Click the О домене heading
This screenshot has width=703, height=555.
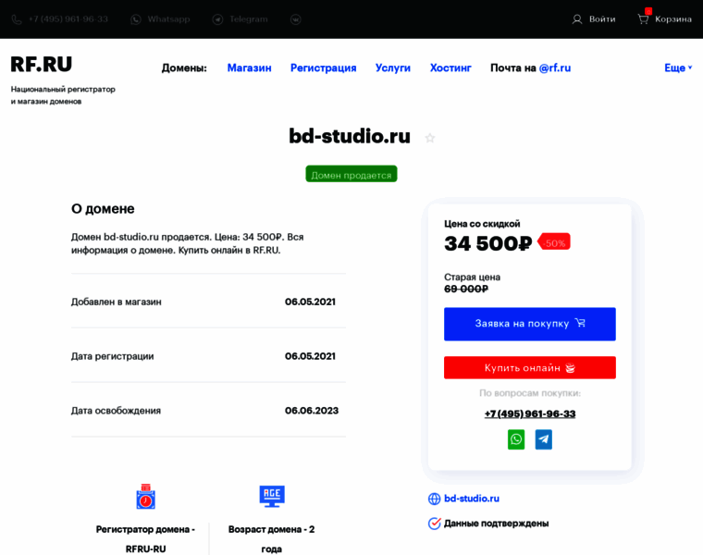coord(103,209)
